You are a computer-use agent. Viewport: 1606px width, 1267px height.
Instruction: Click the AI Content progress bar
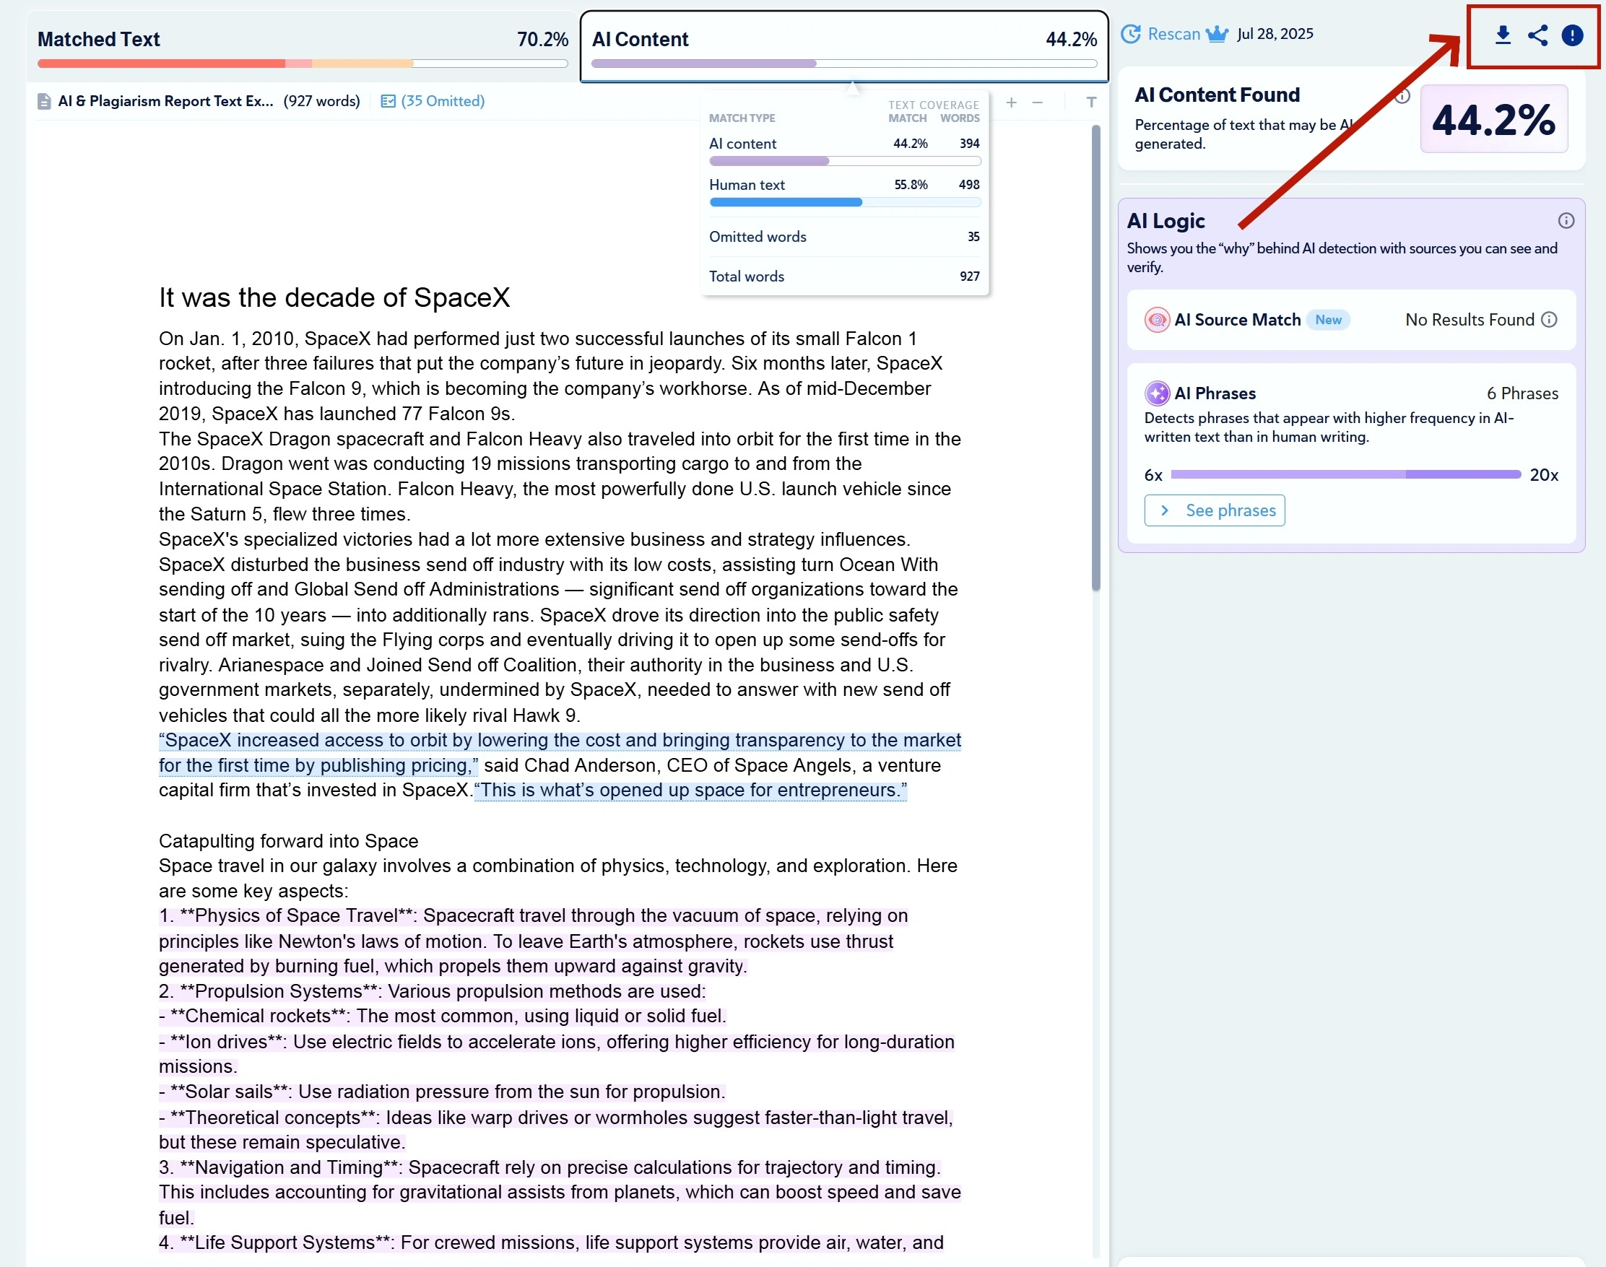[844, 64]
